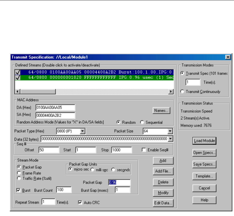
Task: Click the Save Specs... button
Action: [x=204, y=164]
